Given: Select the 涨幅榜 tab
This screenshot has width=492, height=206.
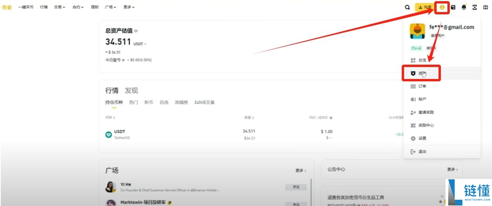Looking at the screenshot, I should coord(181,103).
